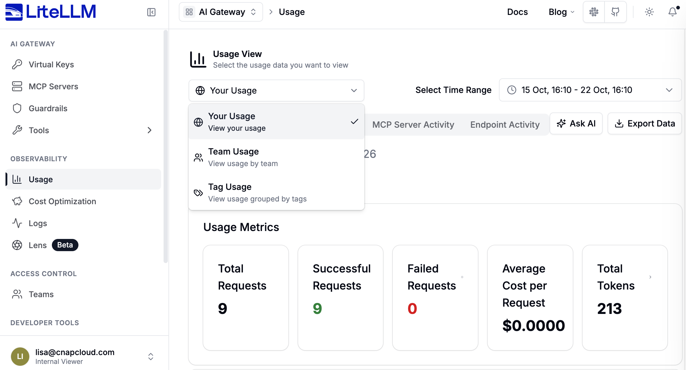Click the Ask AI button
Screen dimensions: 686x370
click(x=576, y=123)
